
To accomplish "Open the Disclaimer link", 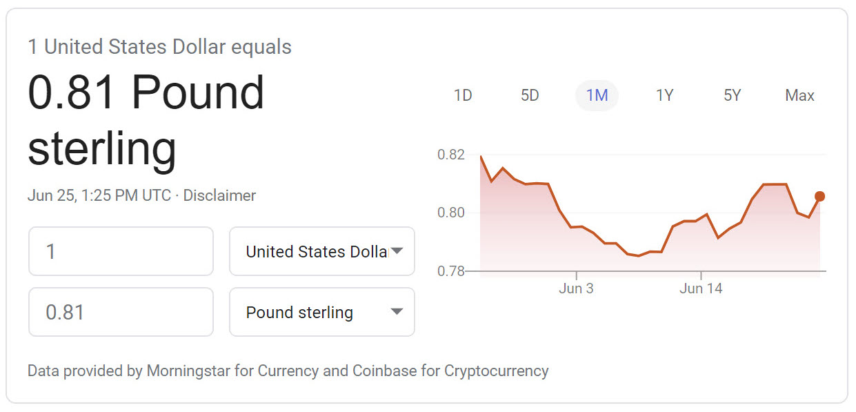I will [219, 195].
